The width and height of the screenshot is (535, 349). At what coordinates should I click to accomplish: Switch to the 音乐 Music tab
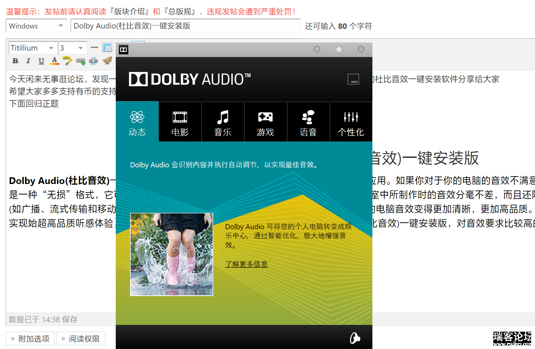pyautogui.click(x=223, y=122)
